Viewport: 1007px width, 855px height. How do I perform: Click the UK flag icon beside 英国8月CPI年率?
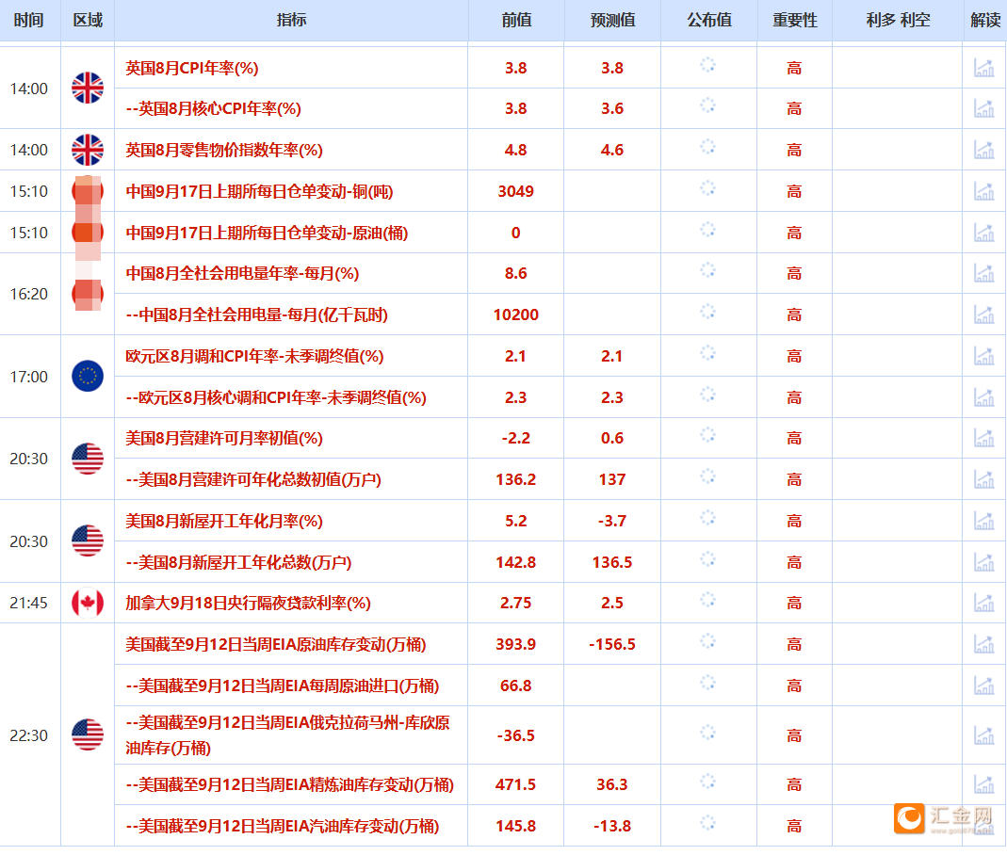[x=87, y=88]
